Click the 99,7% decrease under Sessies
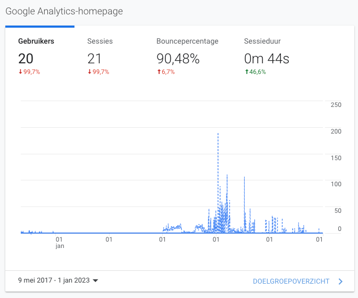The height and width of the screenshot is (298, 358). pos(98,72)
